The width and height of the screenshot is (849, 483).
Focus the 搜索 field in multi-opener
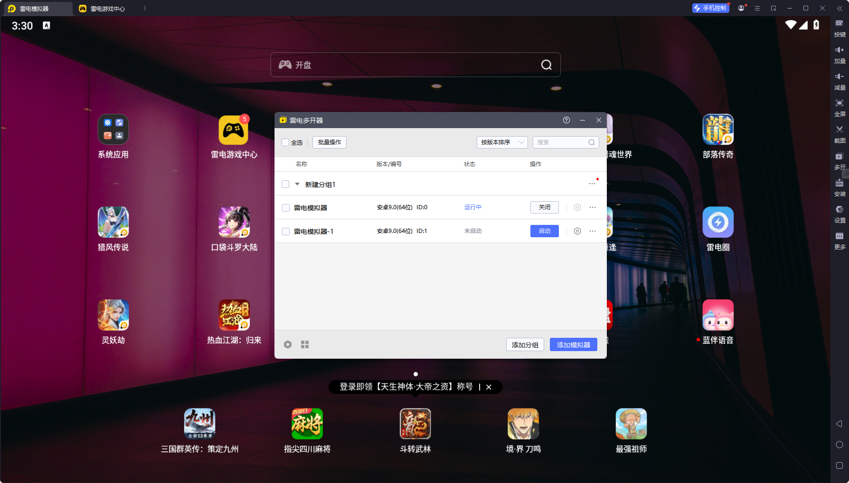[566, 142]
